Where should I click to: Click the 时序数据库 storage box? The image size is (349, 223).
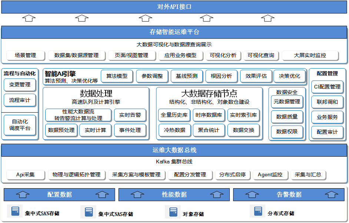(209, 115)
